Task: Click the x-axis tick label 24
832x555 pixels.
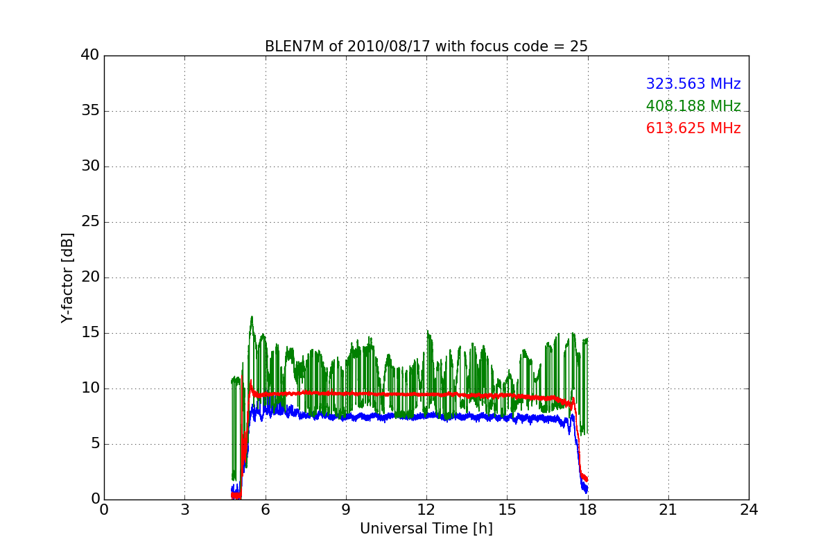Action: click(749, 510)
